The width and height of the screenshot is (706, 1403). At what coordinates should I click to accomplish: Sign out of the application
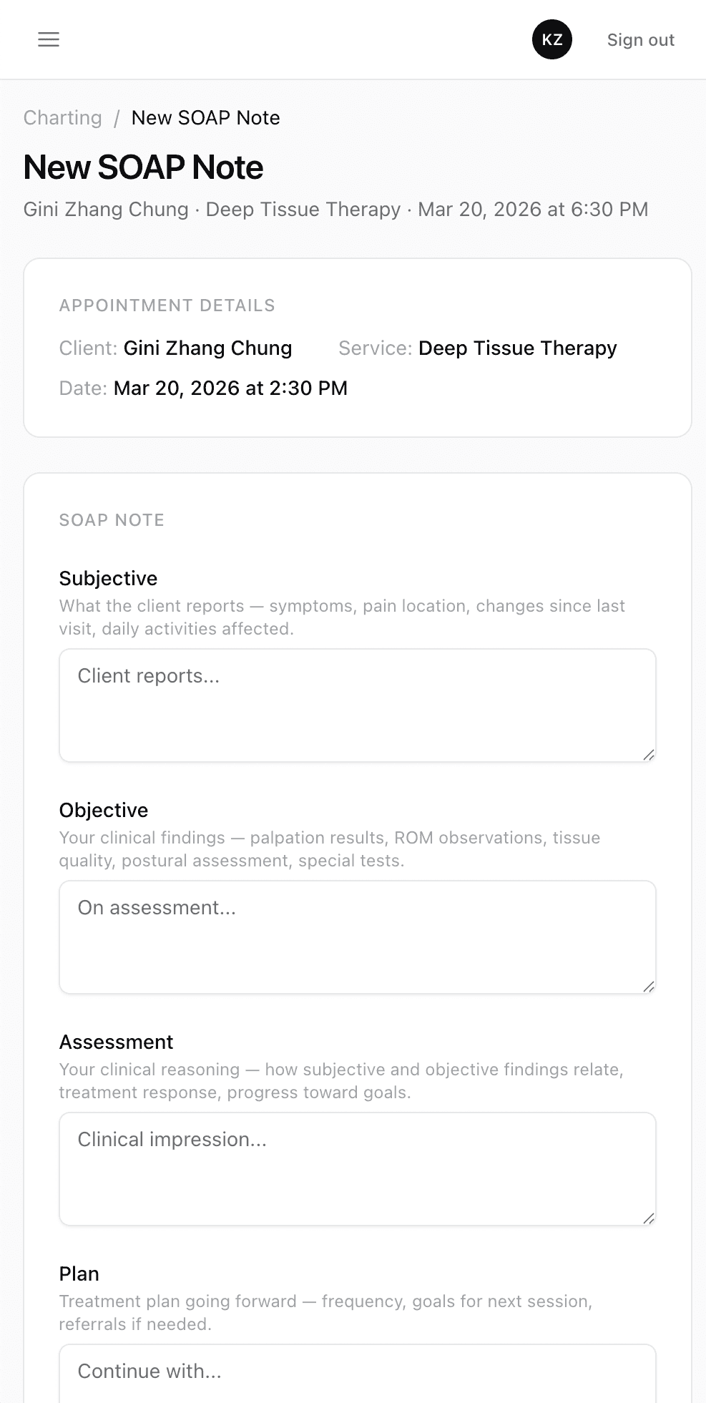tap(640, 39)
